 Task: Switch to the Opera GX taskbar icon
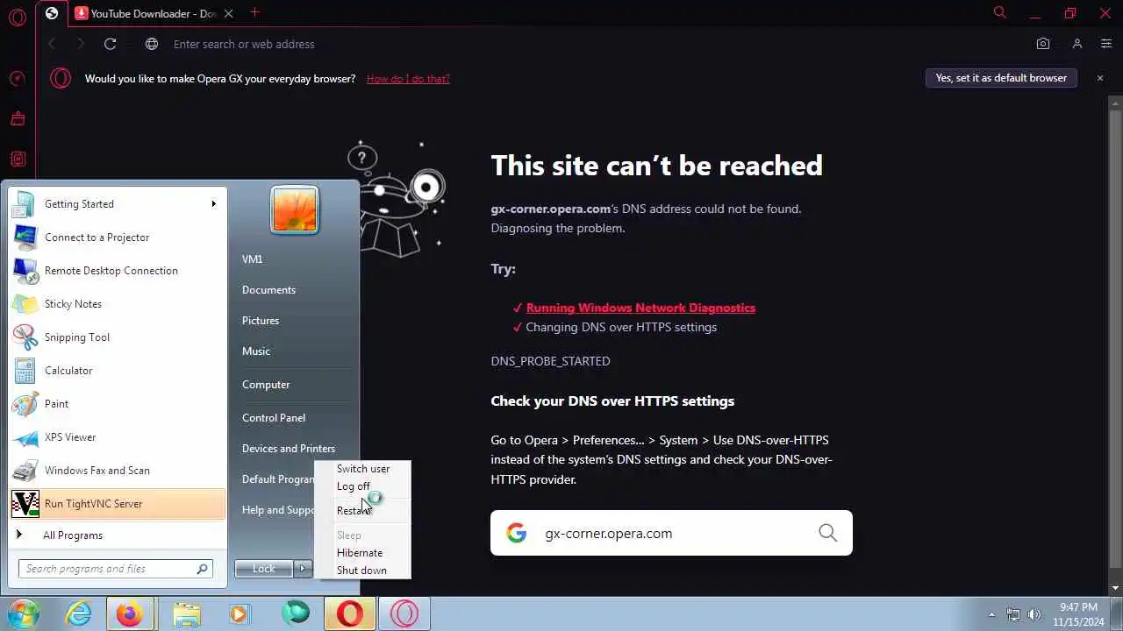[404, 613]
